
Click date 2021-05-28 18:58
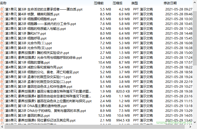tap(179, 72)
